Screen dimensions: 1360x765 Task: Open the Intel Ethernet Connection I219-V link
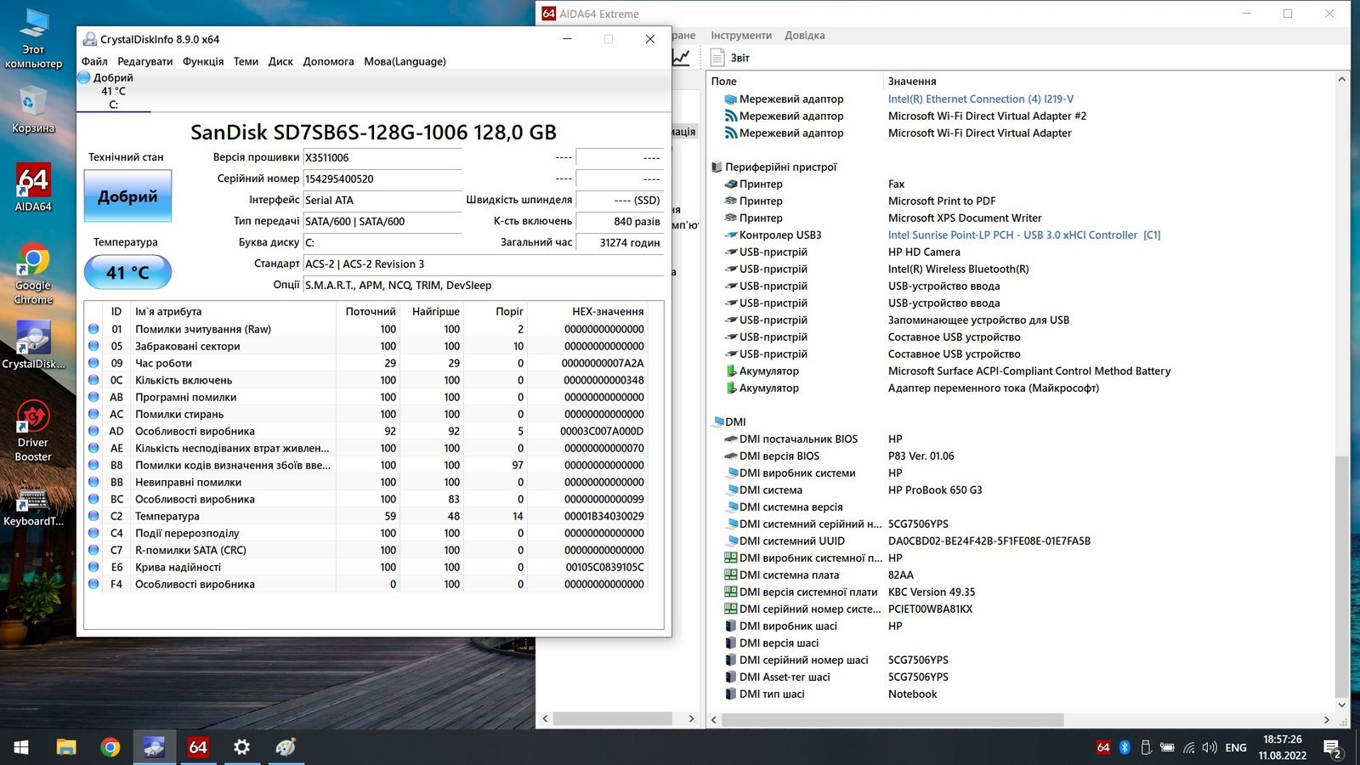pos(981,99)
